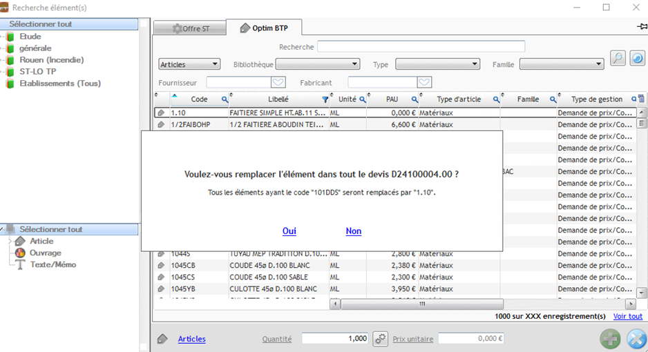Search within the Famille column
Image resolution: width=648 pixels, height=352 pixels.
pyautogui.click(x=553, y=99)
